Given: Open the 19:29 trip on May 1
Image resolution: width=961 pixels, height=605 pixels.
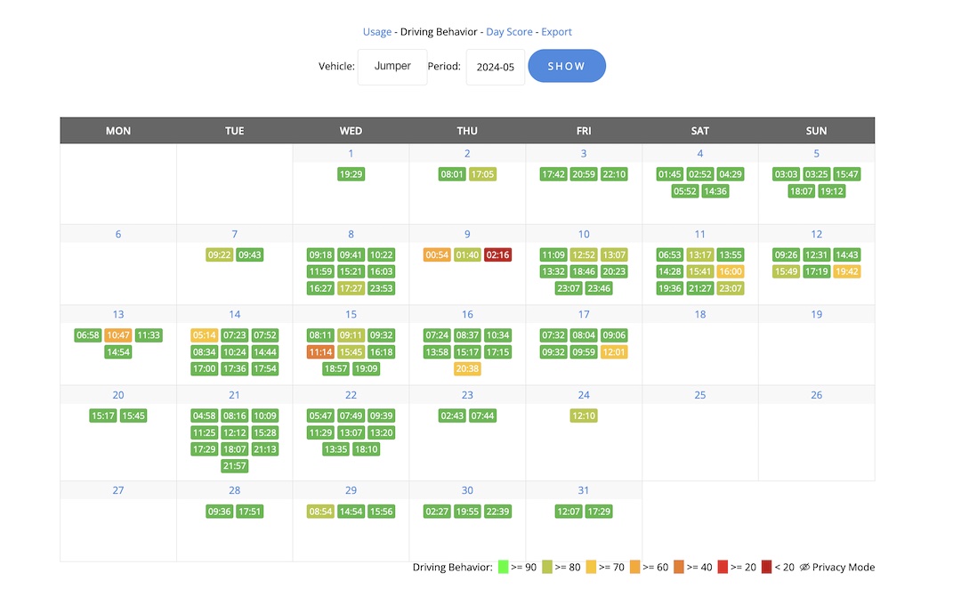Looking at the screenshot, I should click(351, 174).
